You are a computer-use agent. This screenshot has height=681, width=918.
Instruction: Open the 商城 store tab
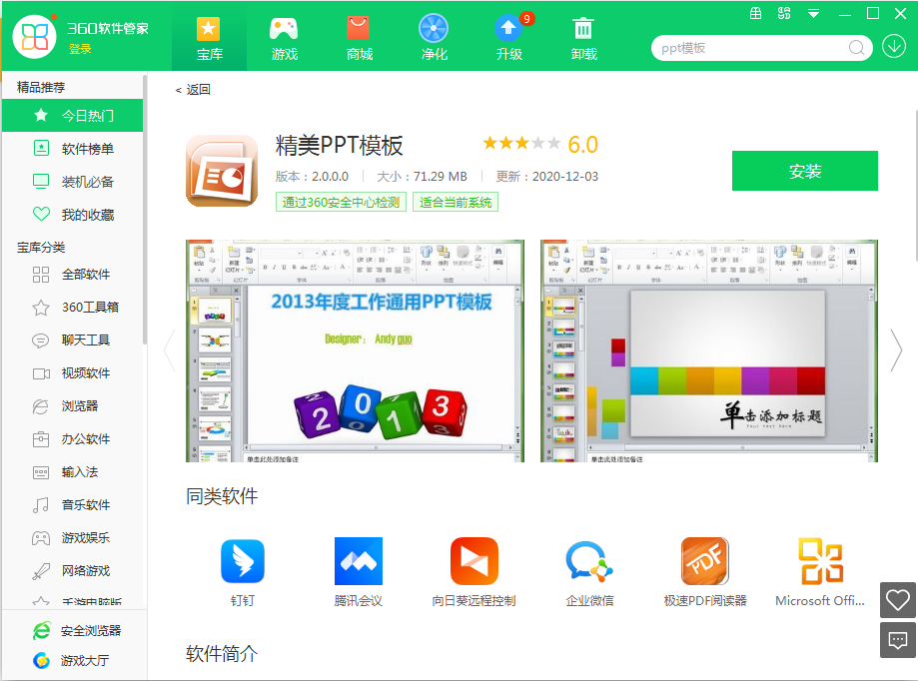click(359, 38)
